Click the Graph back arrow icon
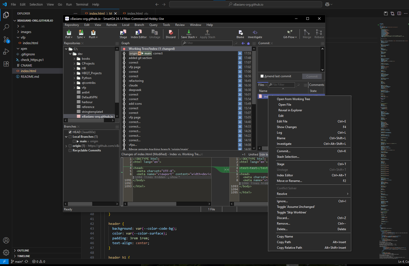Image resolution: width=409 pixels, height=266 pixels. [x=243, y=43]
